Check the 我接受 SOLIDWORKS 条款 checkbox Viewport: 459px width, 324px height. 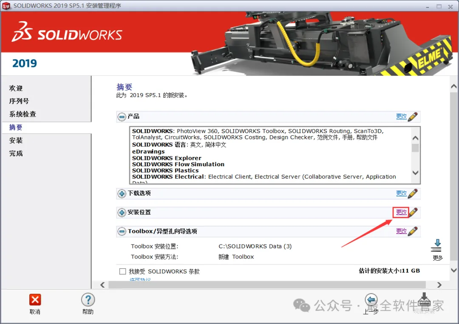coord(123,271)
